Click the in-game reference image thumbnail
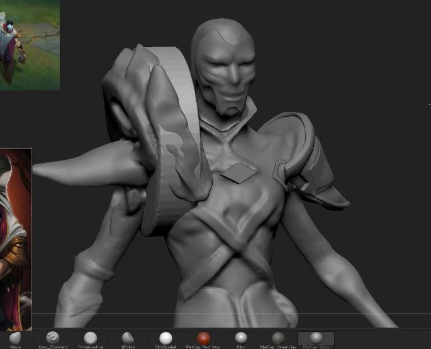Image resolution: width=431 pixels, height=349 pixels. tap(30, 45)
